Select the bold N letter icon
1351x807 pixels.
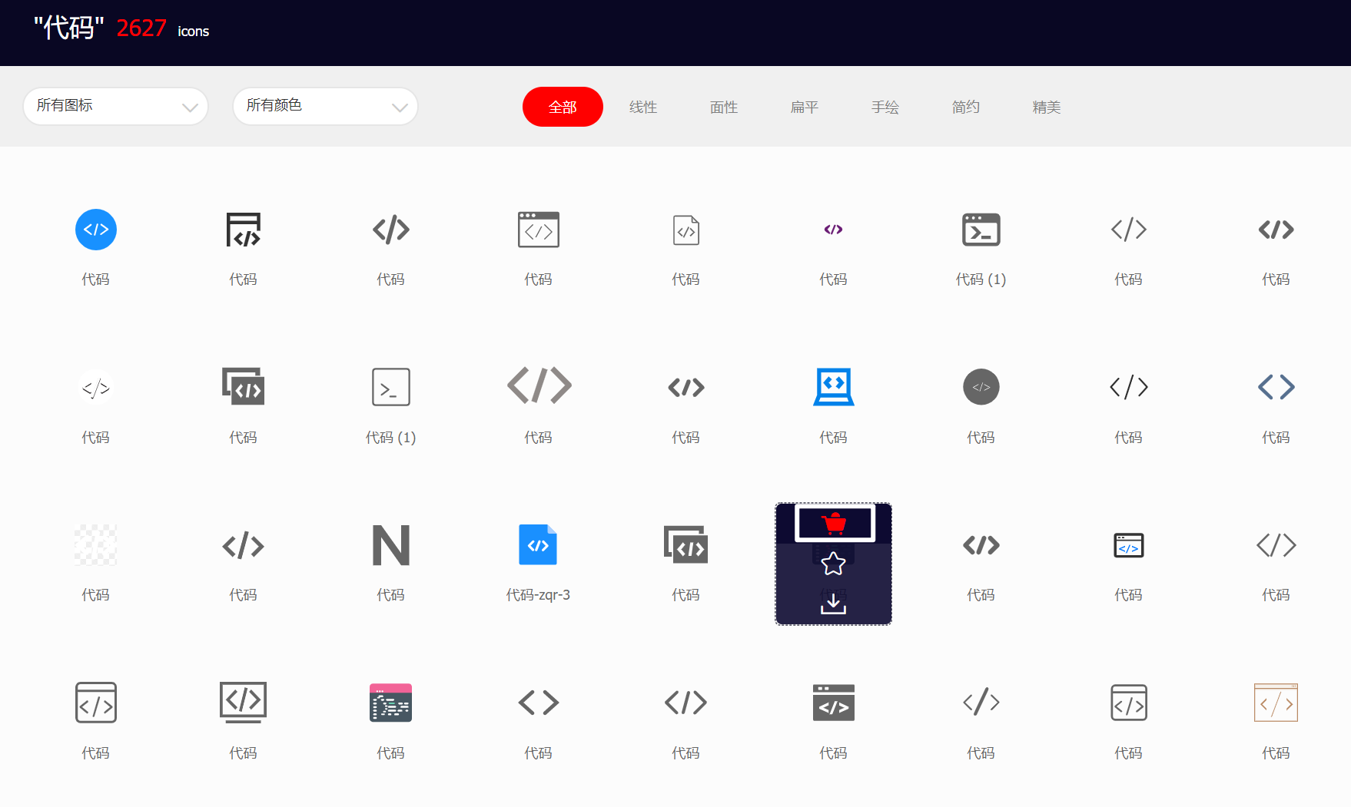(391, 545)
